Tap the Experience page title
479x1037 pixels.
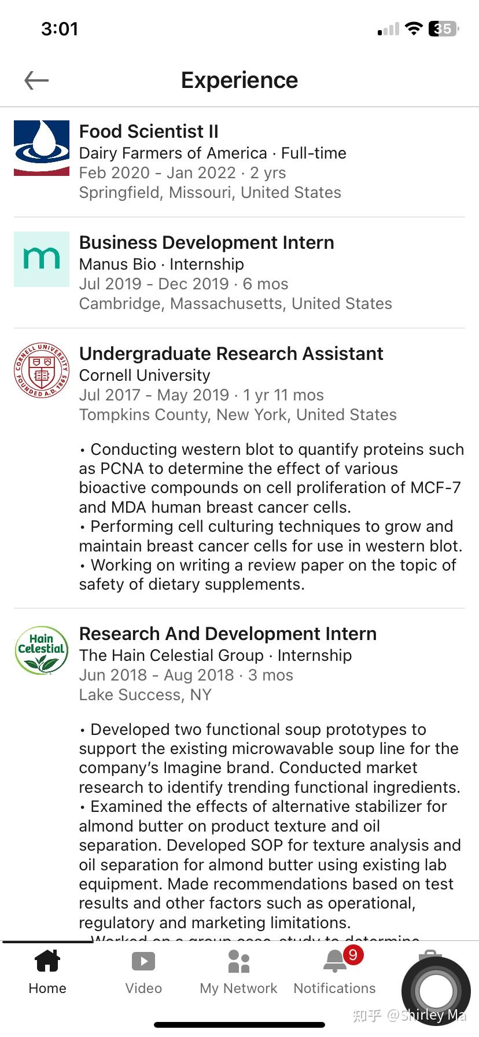[239, 80]
